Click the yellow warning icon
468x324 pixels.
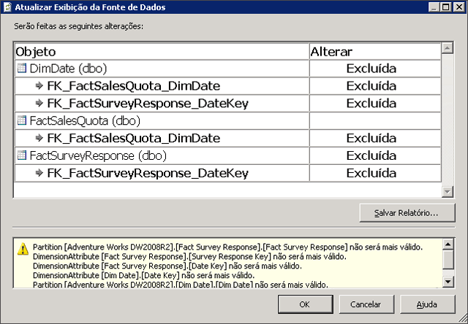pos(23,249)
